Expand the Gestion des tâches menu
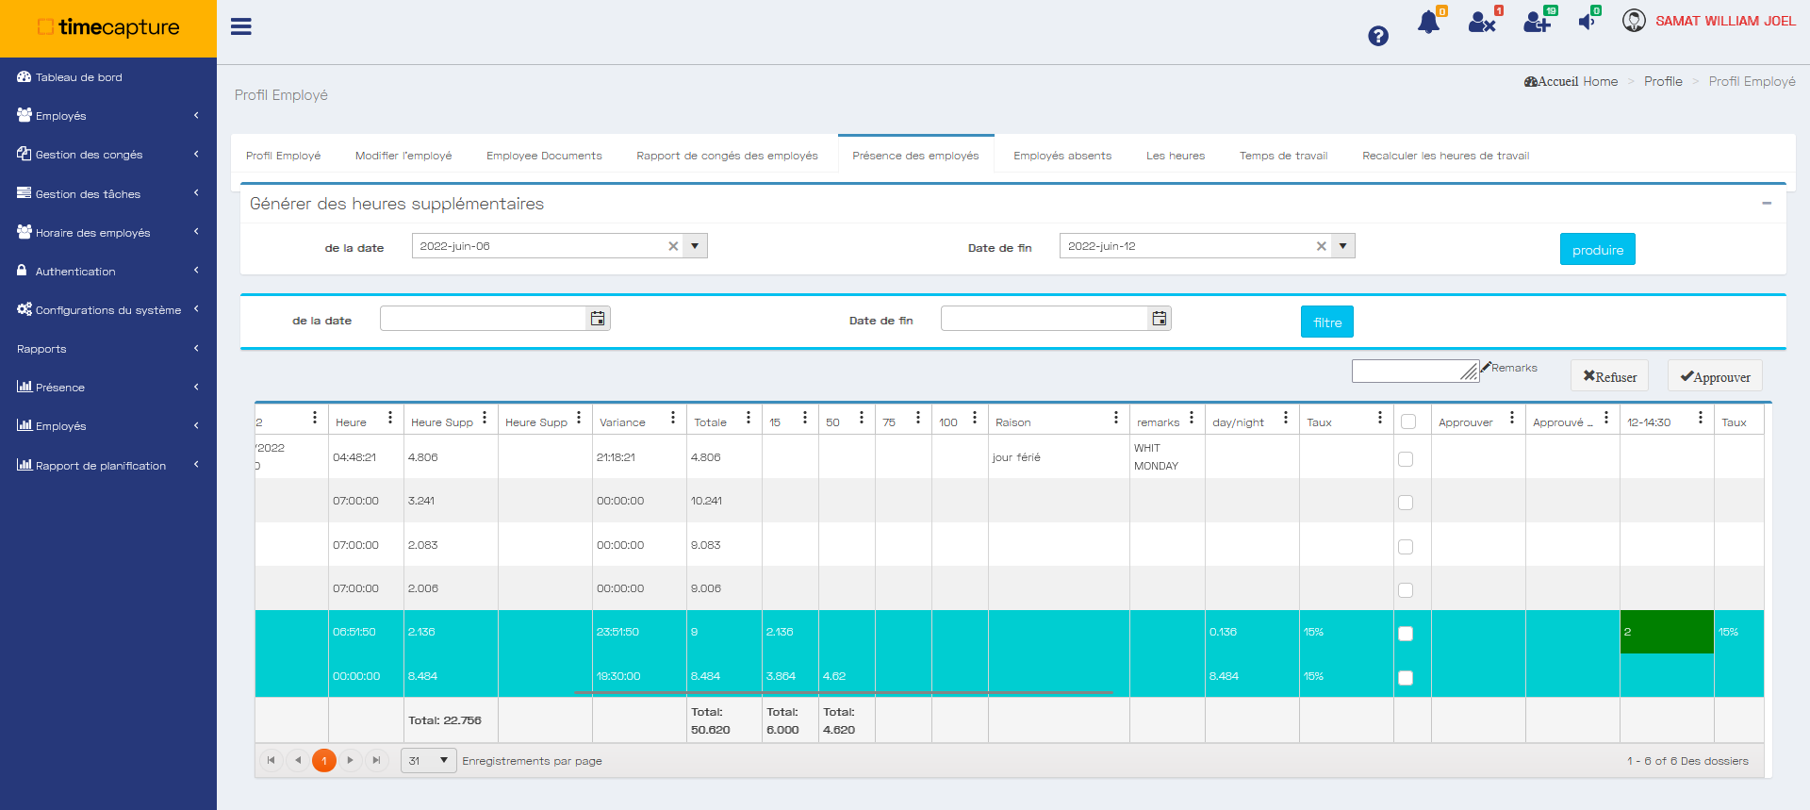 tap(108, 194)
